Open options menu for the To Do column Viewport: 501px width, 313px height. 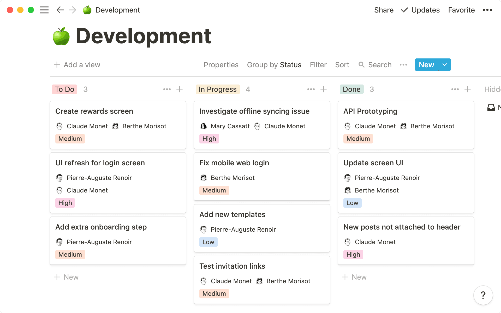pos(167,89)
